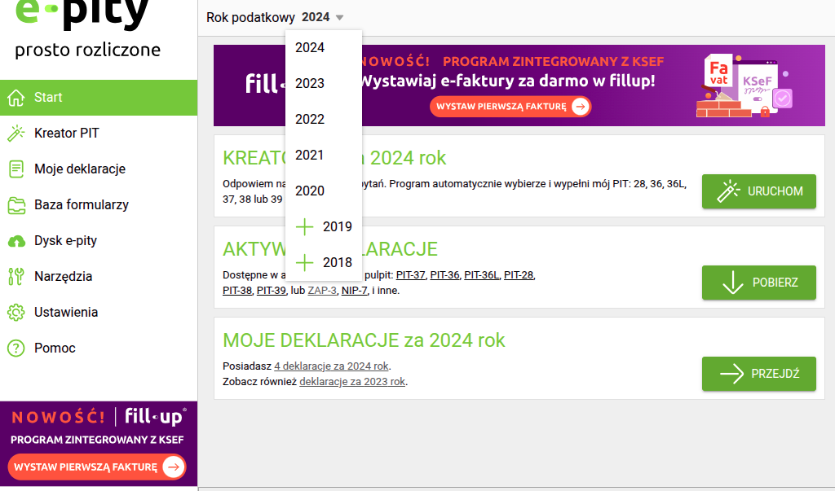Screen dimensions: 835x491
Task: Open the PIT-36L form link
Action: 481,275
